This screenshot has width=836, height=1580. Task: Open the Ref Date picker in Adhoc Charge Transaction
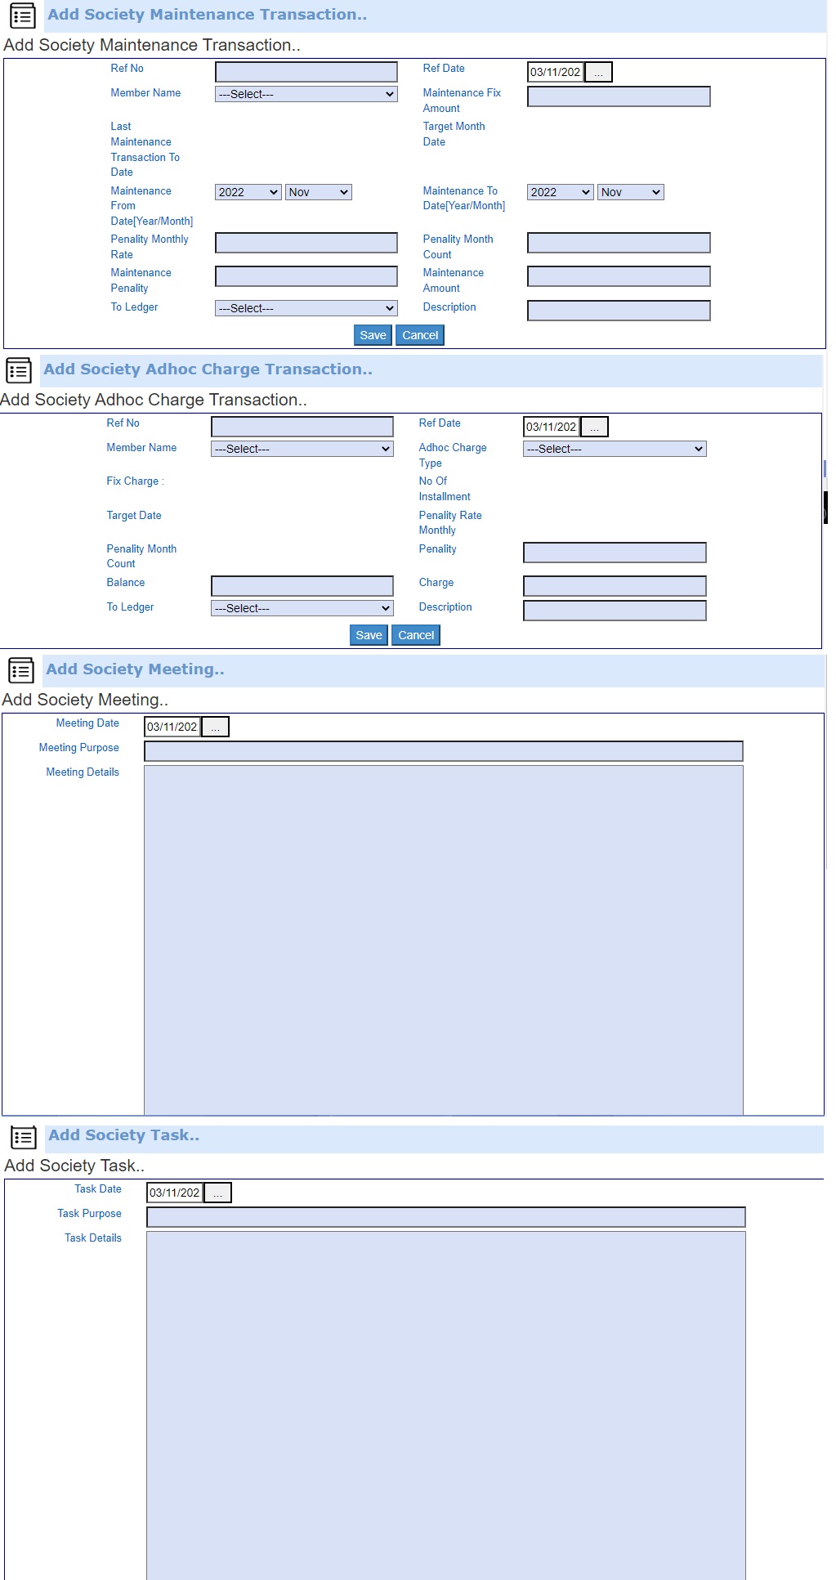[594, 427]
